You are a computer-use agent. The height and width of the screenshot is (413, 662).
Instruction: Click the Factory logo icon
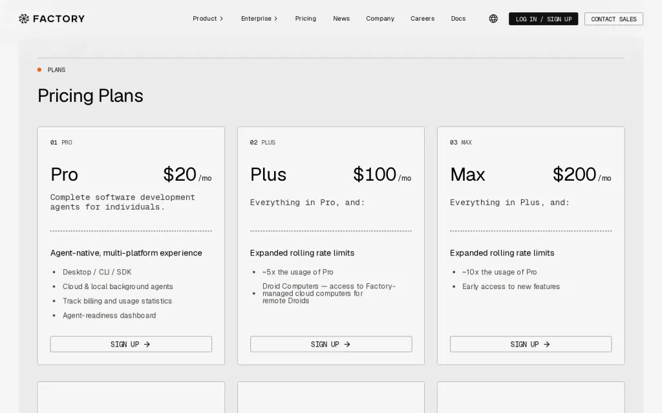24,19
